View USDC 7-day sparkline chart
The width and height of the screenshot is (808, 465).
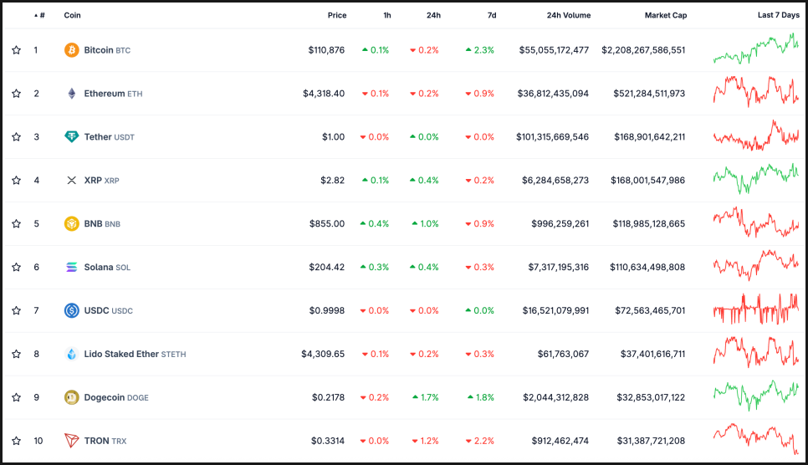(x=756, y=309)
